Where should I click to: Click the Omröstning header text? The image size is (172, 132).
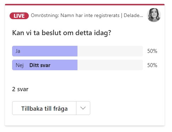point(45,16)
